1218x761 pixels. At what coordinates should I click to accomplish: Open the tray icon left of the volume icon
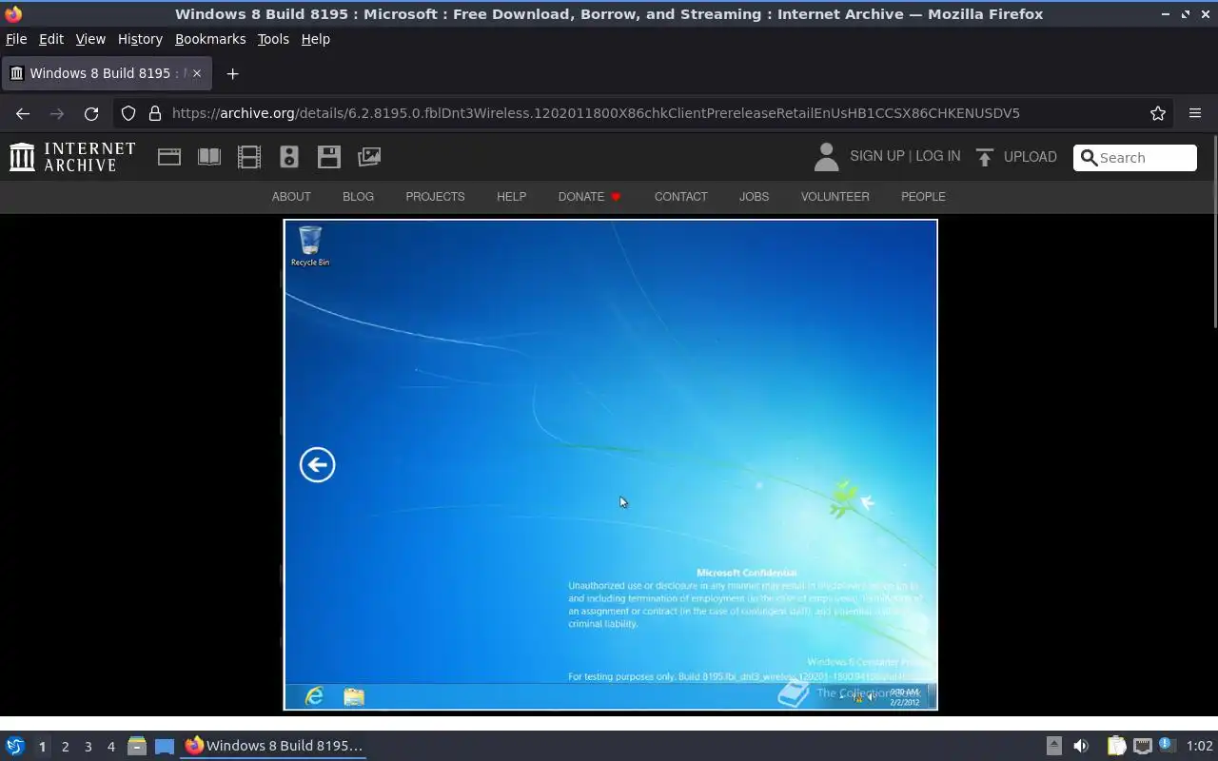[x=1054, y=746]
